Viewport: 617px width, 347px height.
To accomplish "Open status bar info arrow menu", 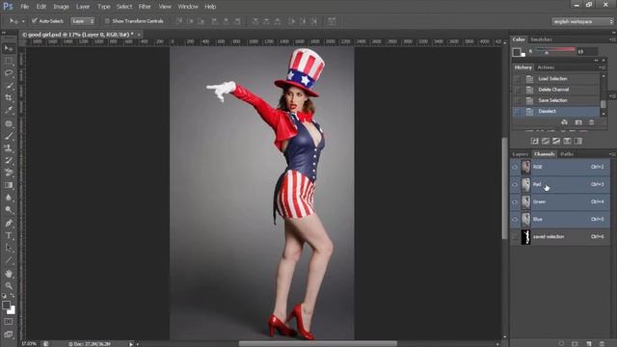I will click(131, 344).
